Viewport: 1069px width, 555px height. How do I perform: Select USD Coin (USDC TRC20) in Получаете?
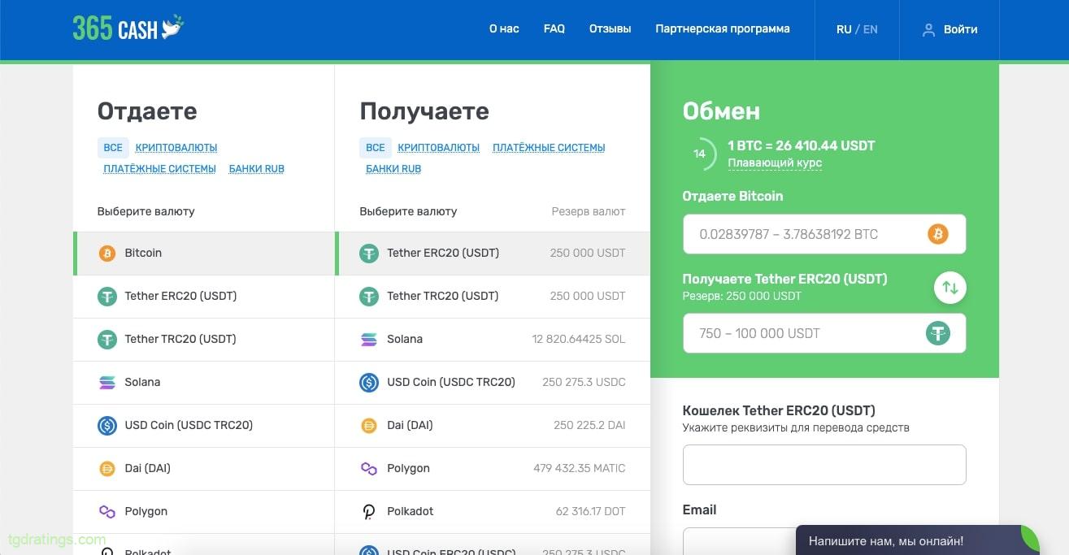[x=493, y=383]
